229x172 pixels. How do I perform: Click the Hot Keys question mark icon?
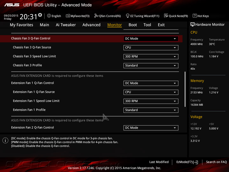[x=195, y=16]
